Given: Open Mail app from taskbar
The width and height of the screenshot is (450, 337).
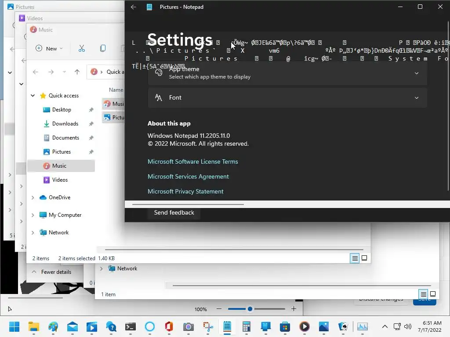Looking at the screenshot, I should pos(73,326).
